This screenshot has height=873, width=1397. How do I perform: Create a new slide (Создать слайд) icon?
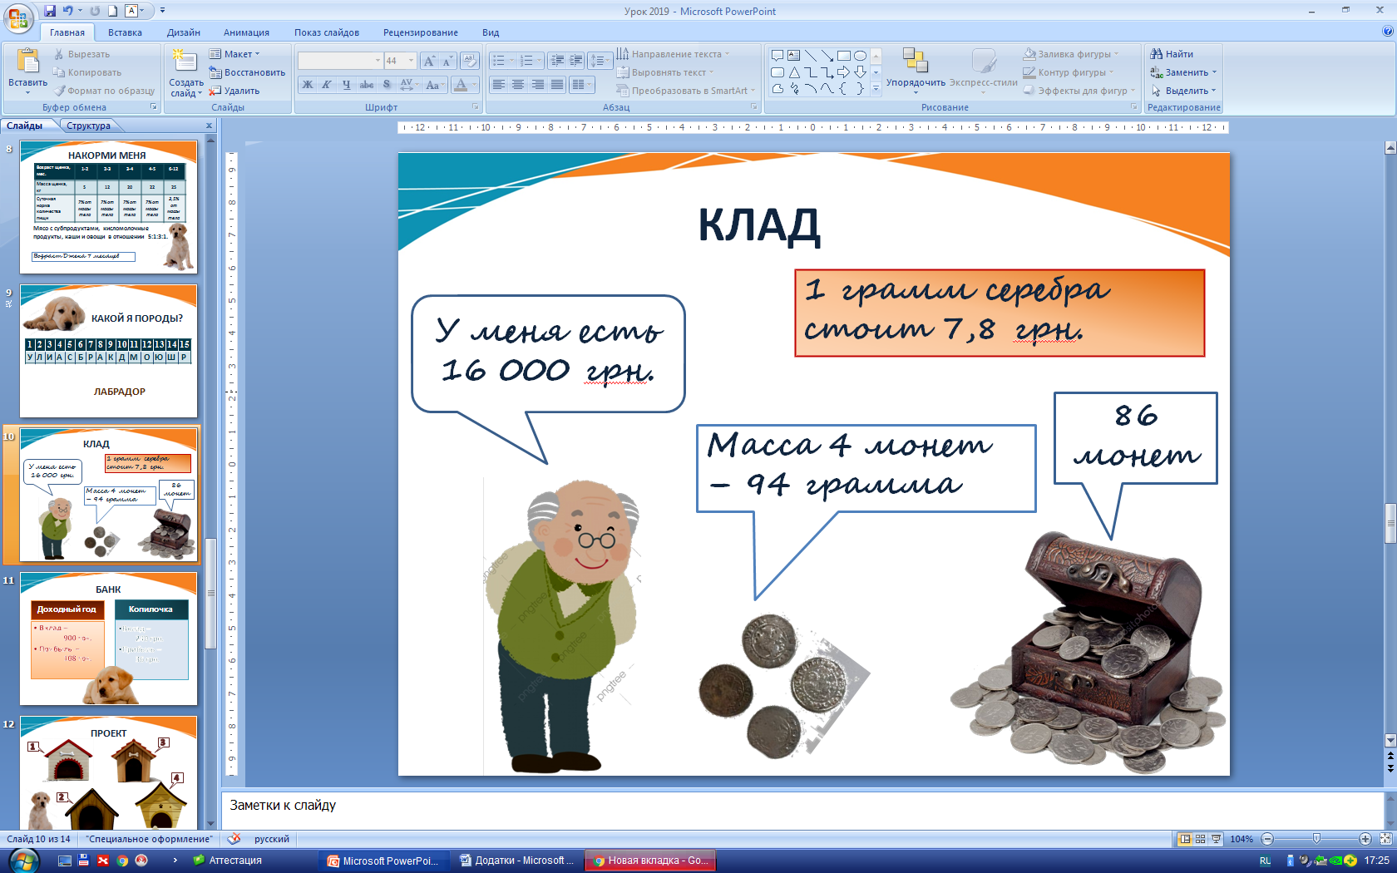pyautogui.click(x=184, y=61)
